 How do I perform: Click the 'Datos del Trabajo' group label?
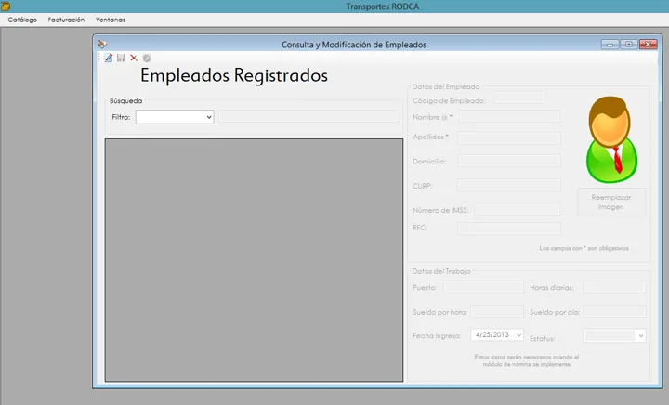point(441,271)
